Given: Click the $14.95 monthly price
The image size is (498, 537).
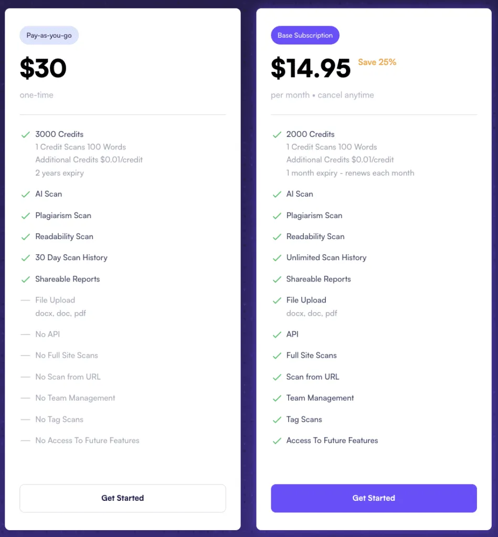Looking at the screenshot, I should tap(311, 68).
